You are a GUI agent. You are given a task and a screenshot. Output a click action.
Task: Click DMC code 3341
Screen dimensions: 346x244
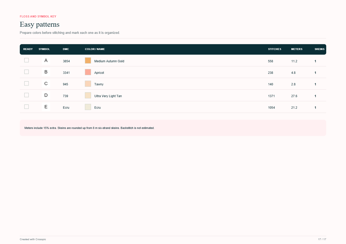click(x=66, y=73)
